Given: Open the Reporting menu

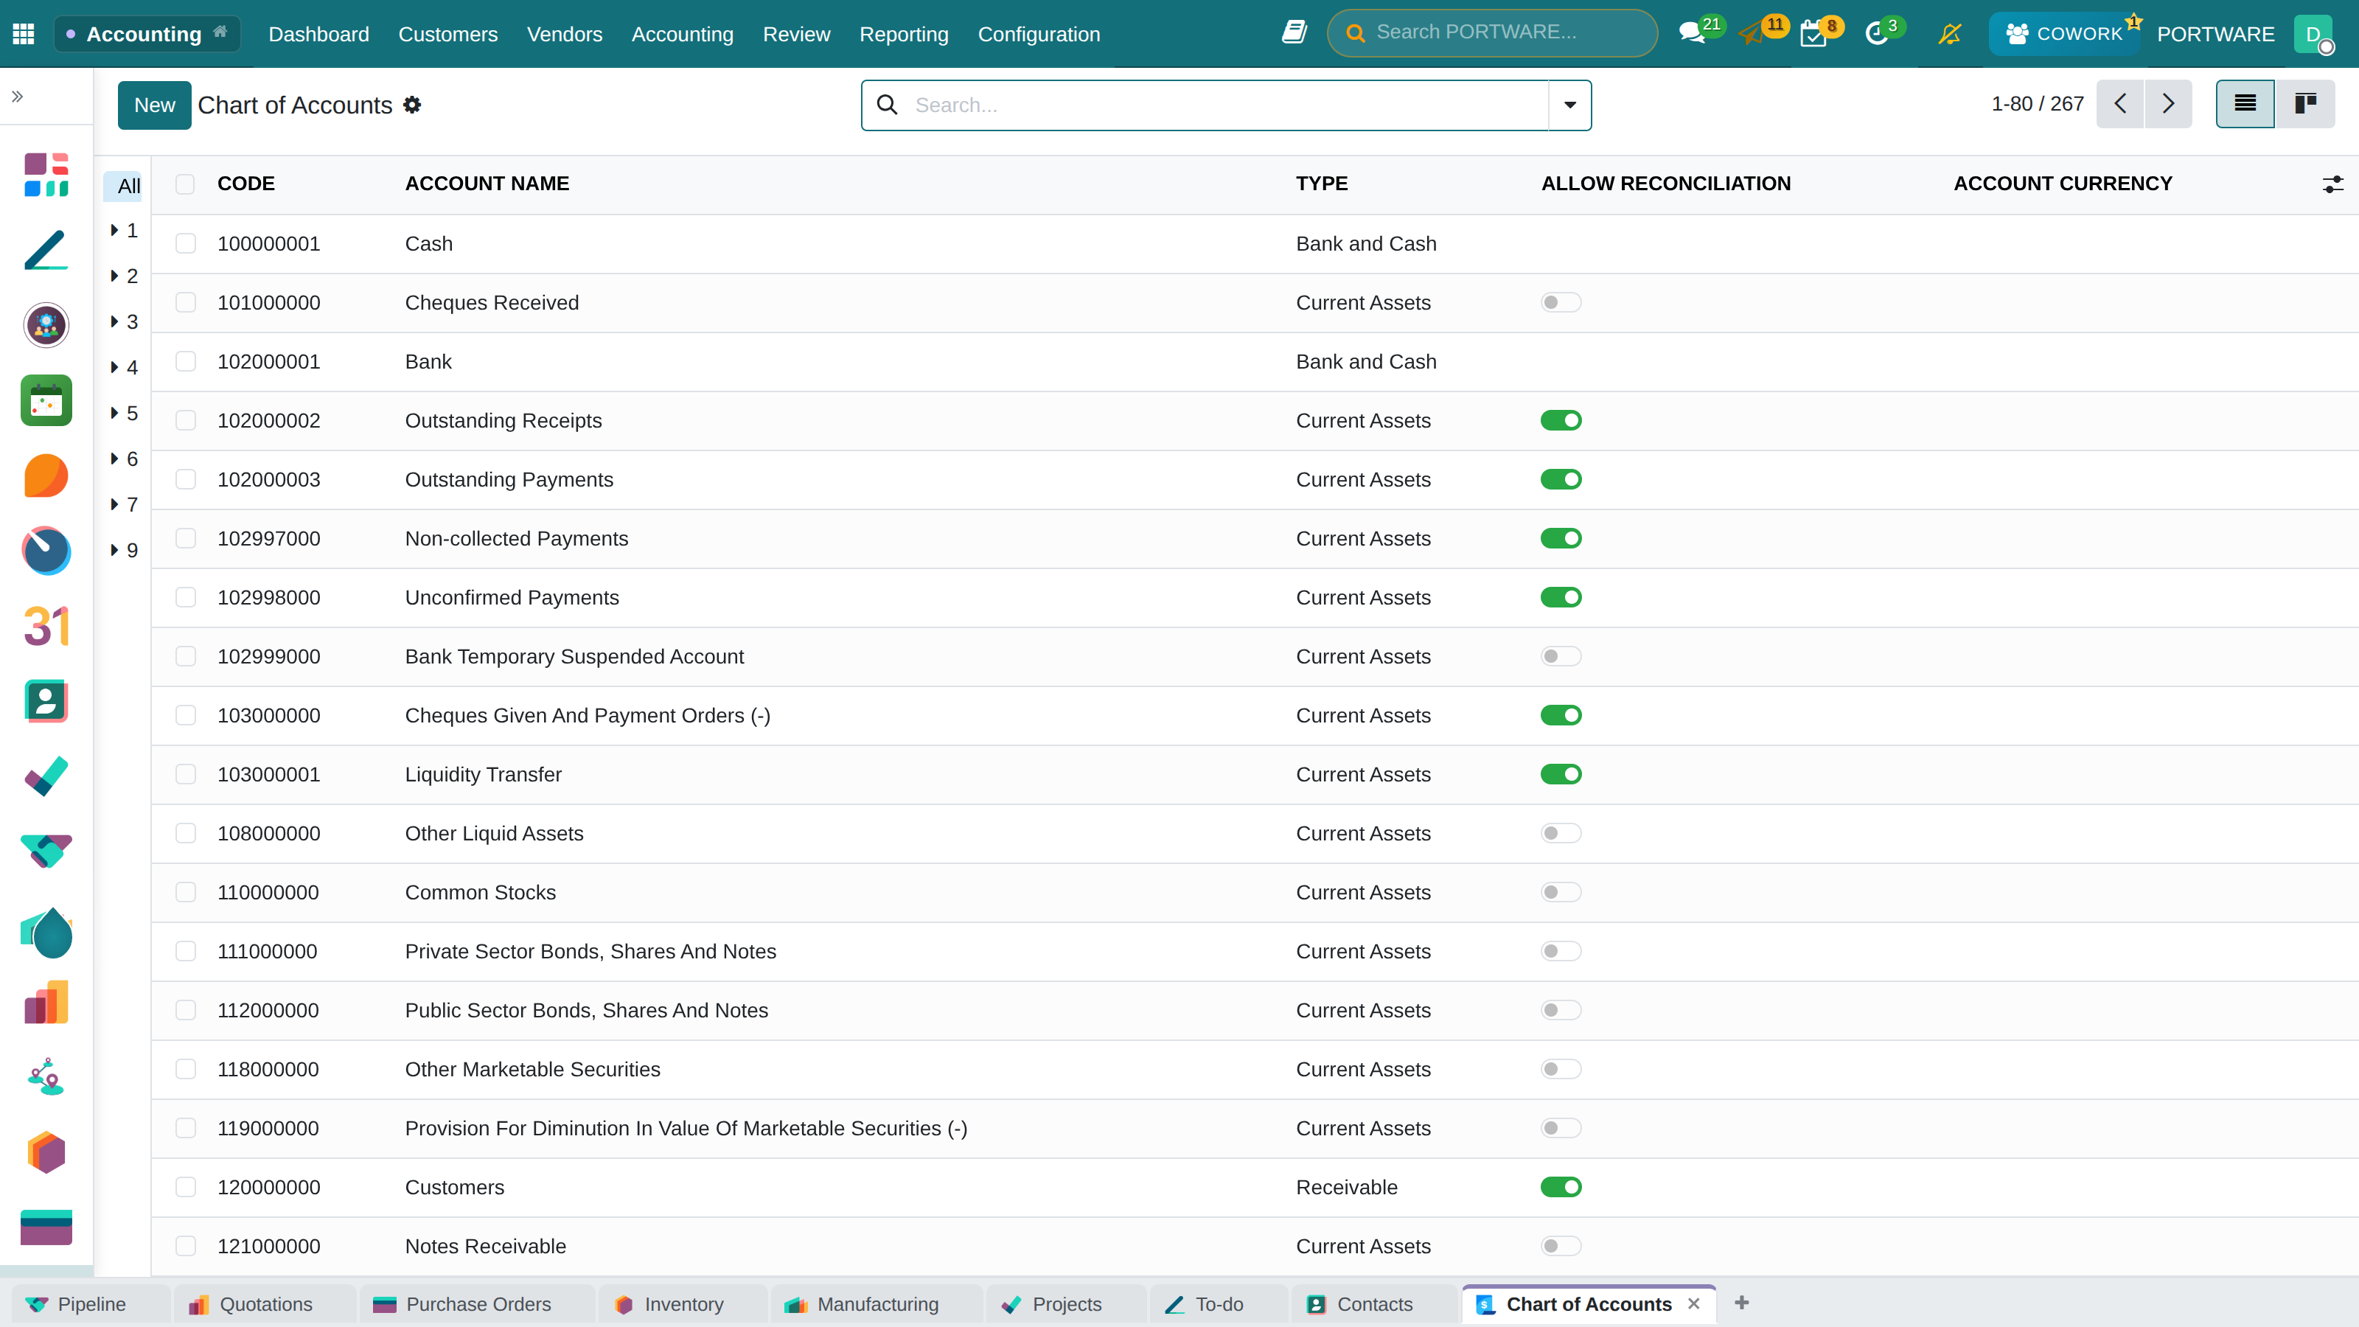Looking at the screenshot, I should point(904,34).
